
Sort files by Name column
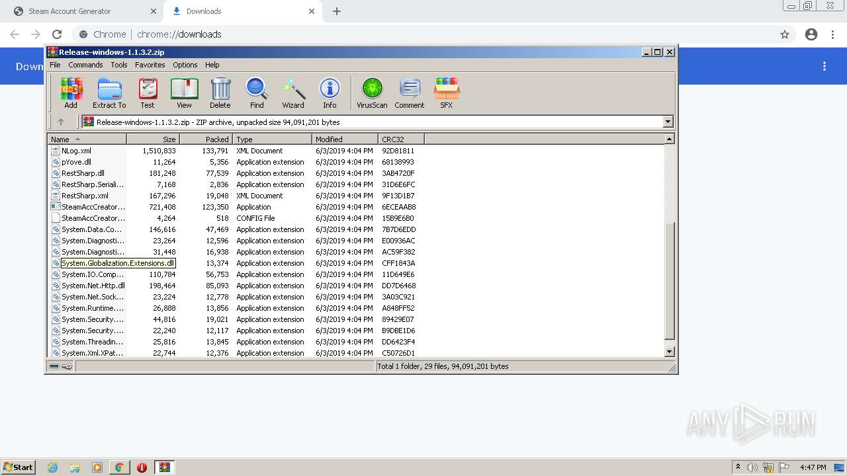(x=87, y=139)
